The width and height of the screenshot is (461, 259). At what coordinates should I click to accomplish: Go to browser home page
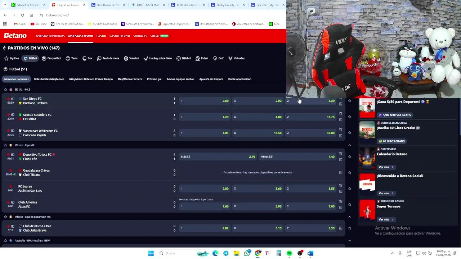31,15
